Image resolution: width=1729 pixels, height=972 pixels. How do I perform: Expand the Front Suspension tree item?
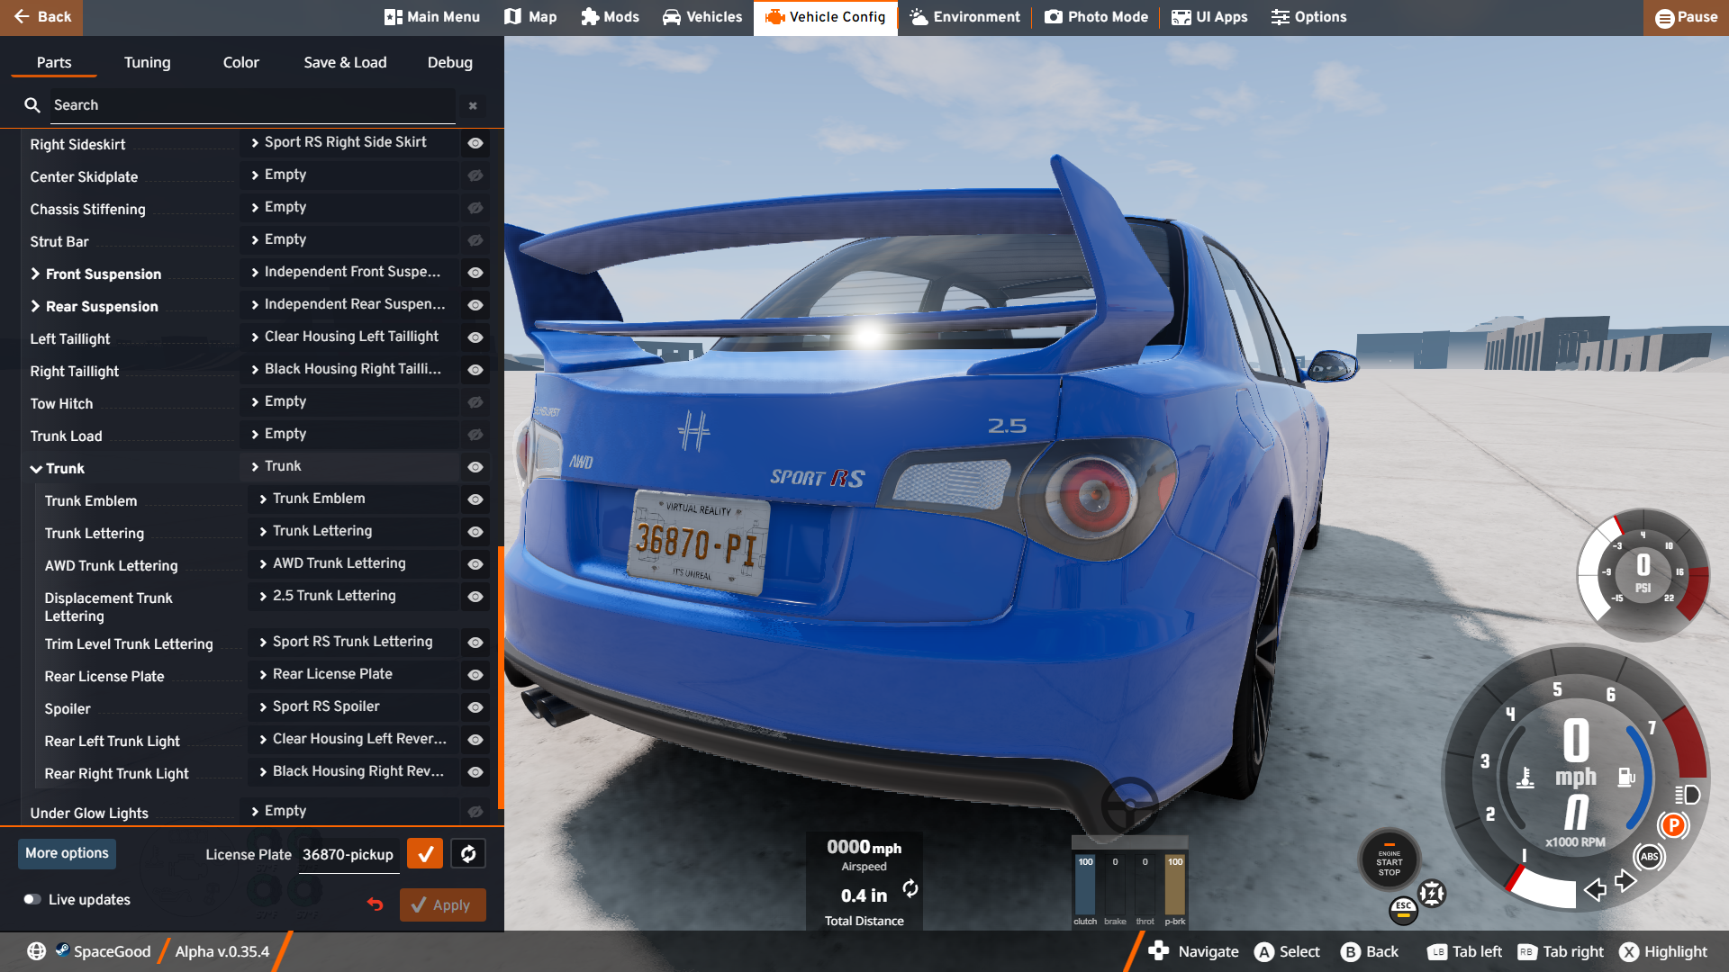click(x=36, y=274)
